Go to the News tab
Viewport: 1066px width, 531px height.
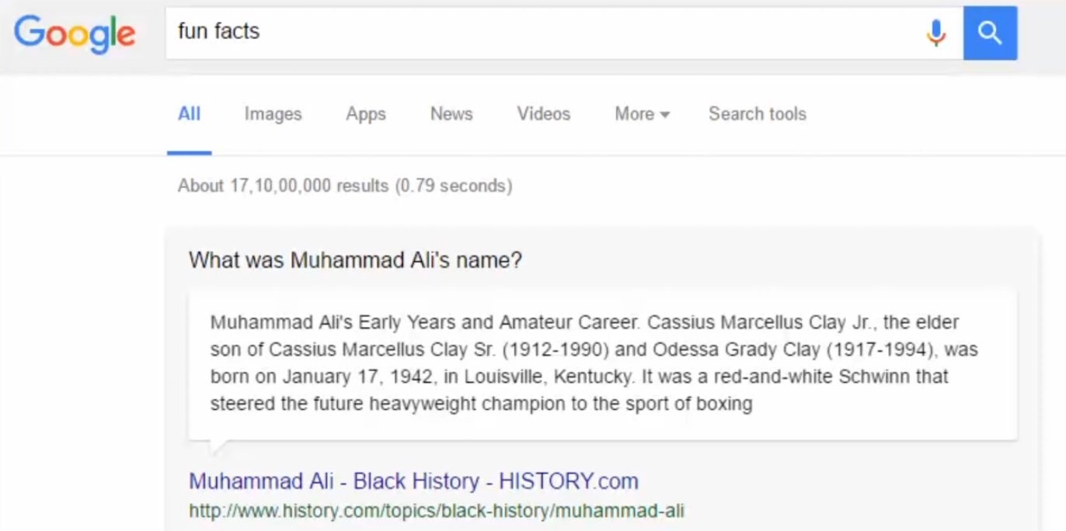coord(451,114)
